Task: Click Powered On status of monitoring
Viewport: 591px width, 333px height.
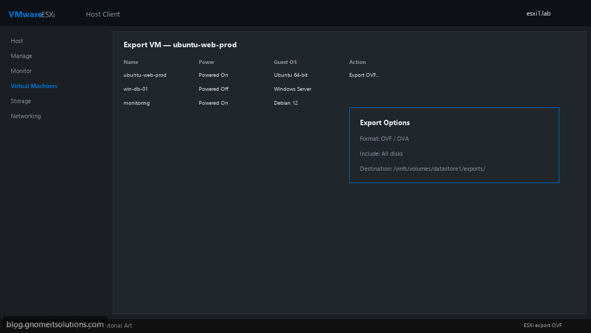Action: tap(213, 103)
